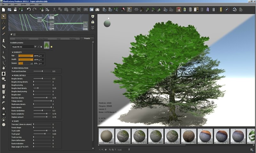Image resolution: width=256 pixels, height=153 pixels.
Task: Delete preset with the trash icon
Action: [x=41, y=47]
